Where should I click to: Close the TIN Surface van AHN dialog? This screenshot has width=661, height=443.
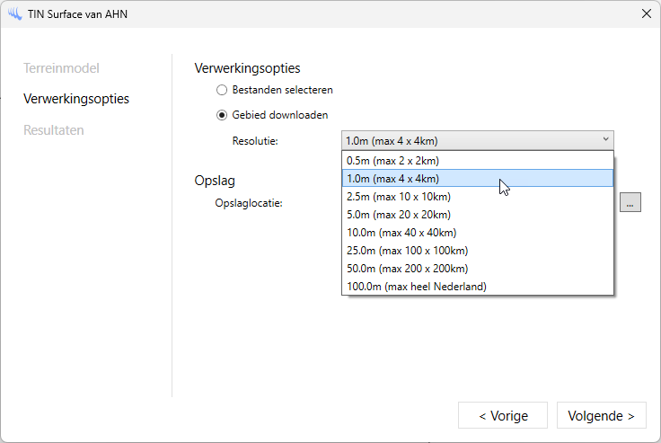646,13
